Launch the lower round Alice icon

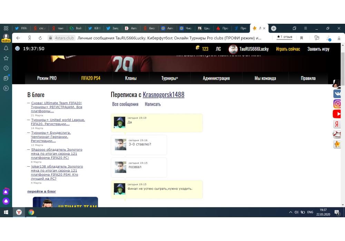point(6,201)
